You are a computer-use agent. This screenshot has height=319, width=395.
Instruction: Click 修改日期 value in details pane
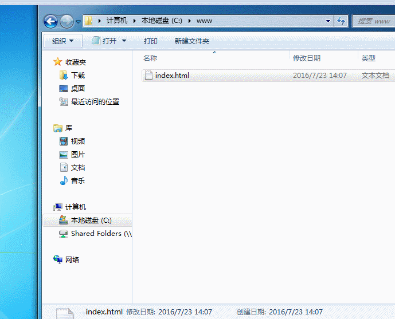coord(185,312)
